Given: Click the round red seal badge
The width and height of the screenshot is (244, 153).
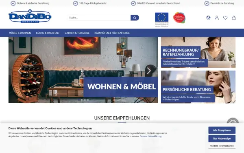Looking at the screenshot, I should (179, 18).
